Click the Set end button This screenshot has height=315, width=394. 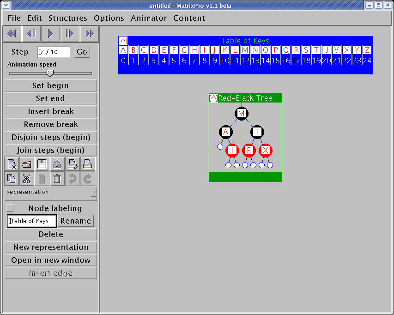pos(51,98)
